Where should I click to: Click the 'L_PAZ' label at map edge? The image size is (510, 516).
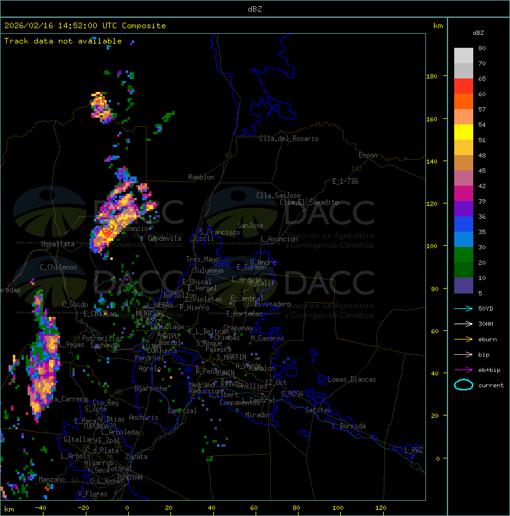(x=414, y=450)
